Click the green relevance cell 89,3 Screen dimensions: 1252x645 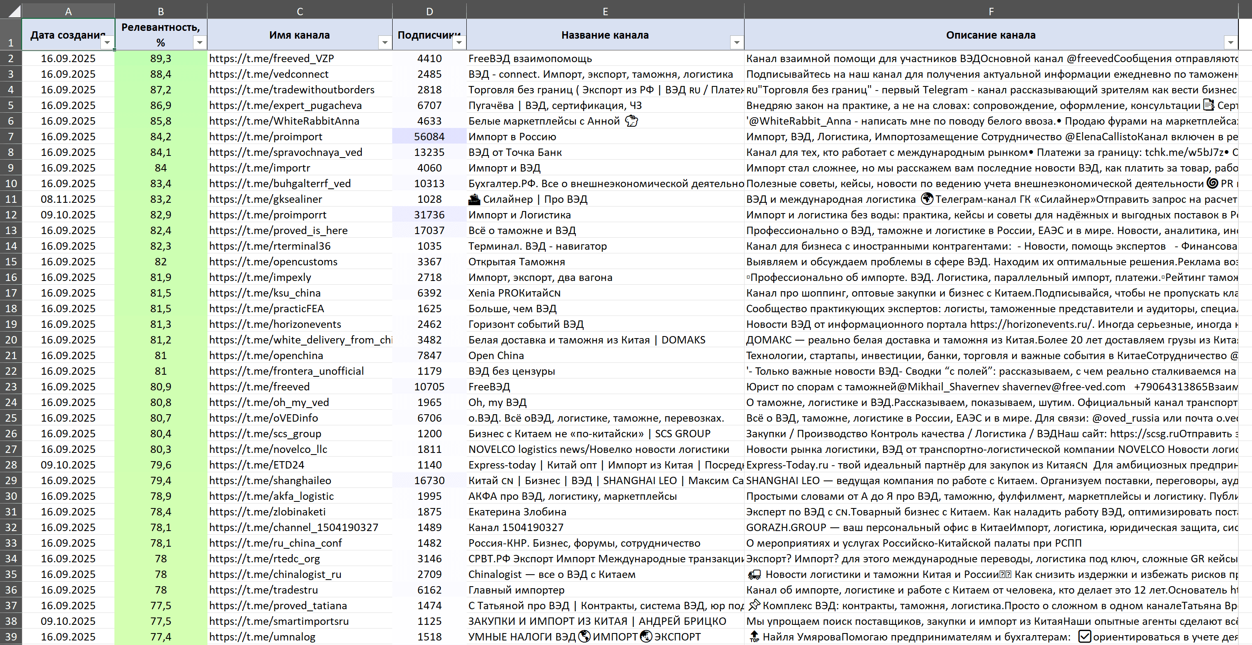coord(161,58)
